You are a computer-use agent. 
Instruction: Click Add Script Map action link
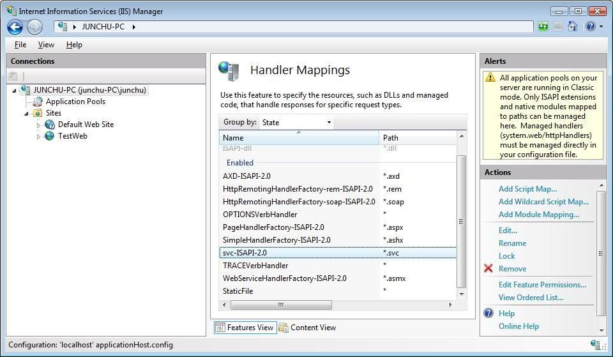528,189
